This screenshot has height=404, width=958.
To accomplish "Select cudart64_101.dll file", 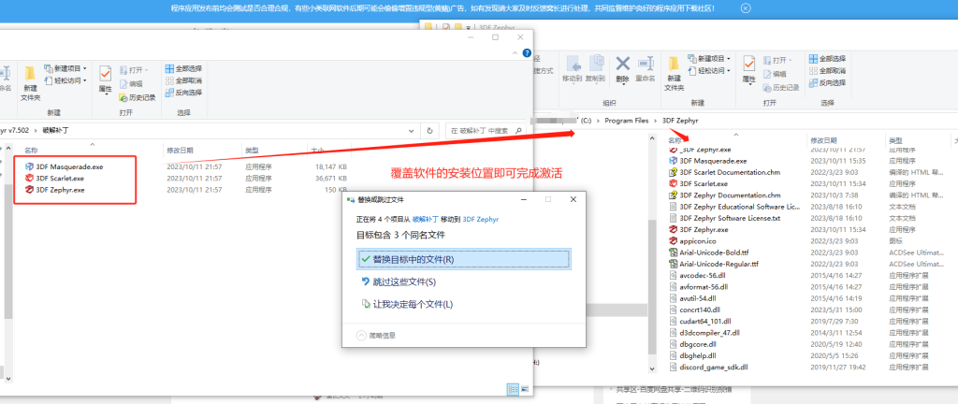I will pyautogui.click(x=700, y=321).
